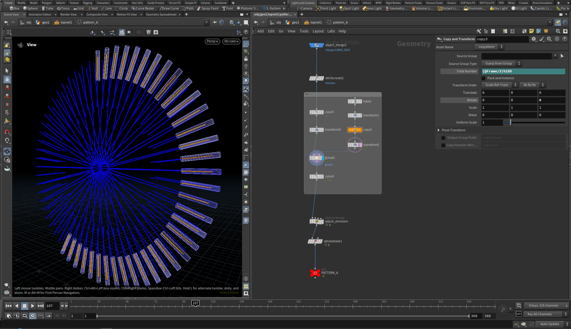Click the copy3 node in network
Screen dimensions: 571x329
(x=355, y=130)
